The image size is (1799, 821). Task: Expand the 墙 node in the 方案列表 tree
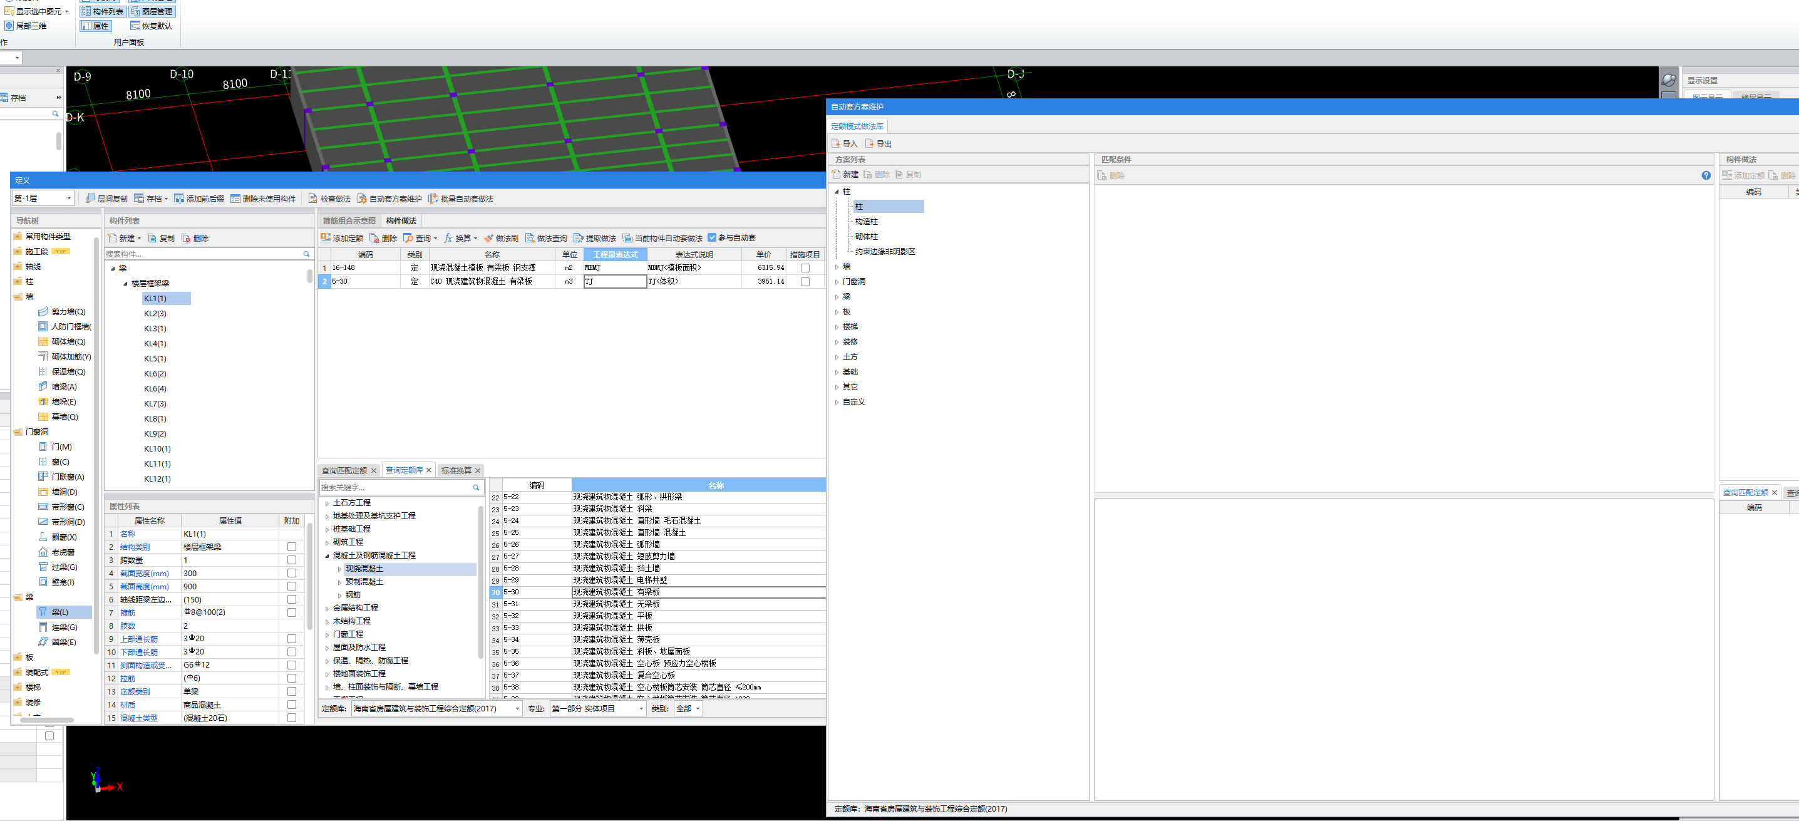837,267
